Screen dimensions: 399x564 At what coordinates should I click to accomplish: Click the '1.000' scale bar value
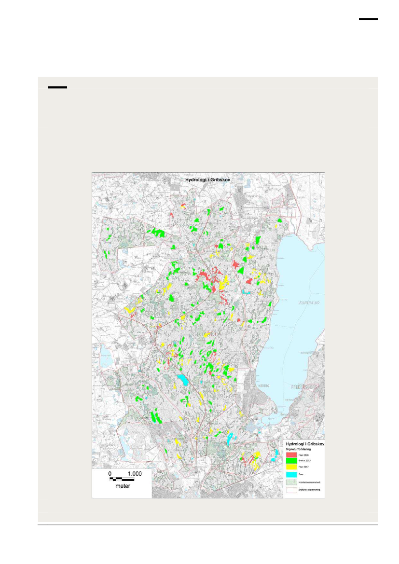click(135, 474)
